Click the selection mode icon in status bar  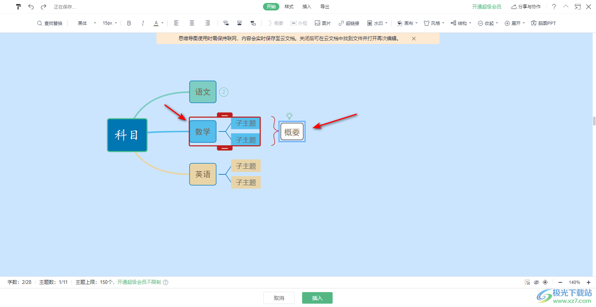click(527, 282)
